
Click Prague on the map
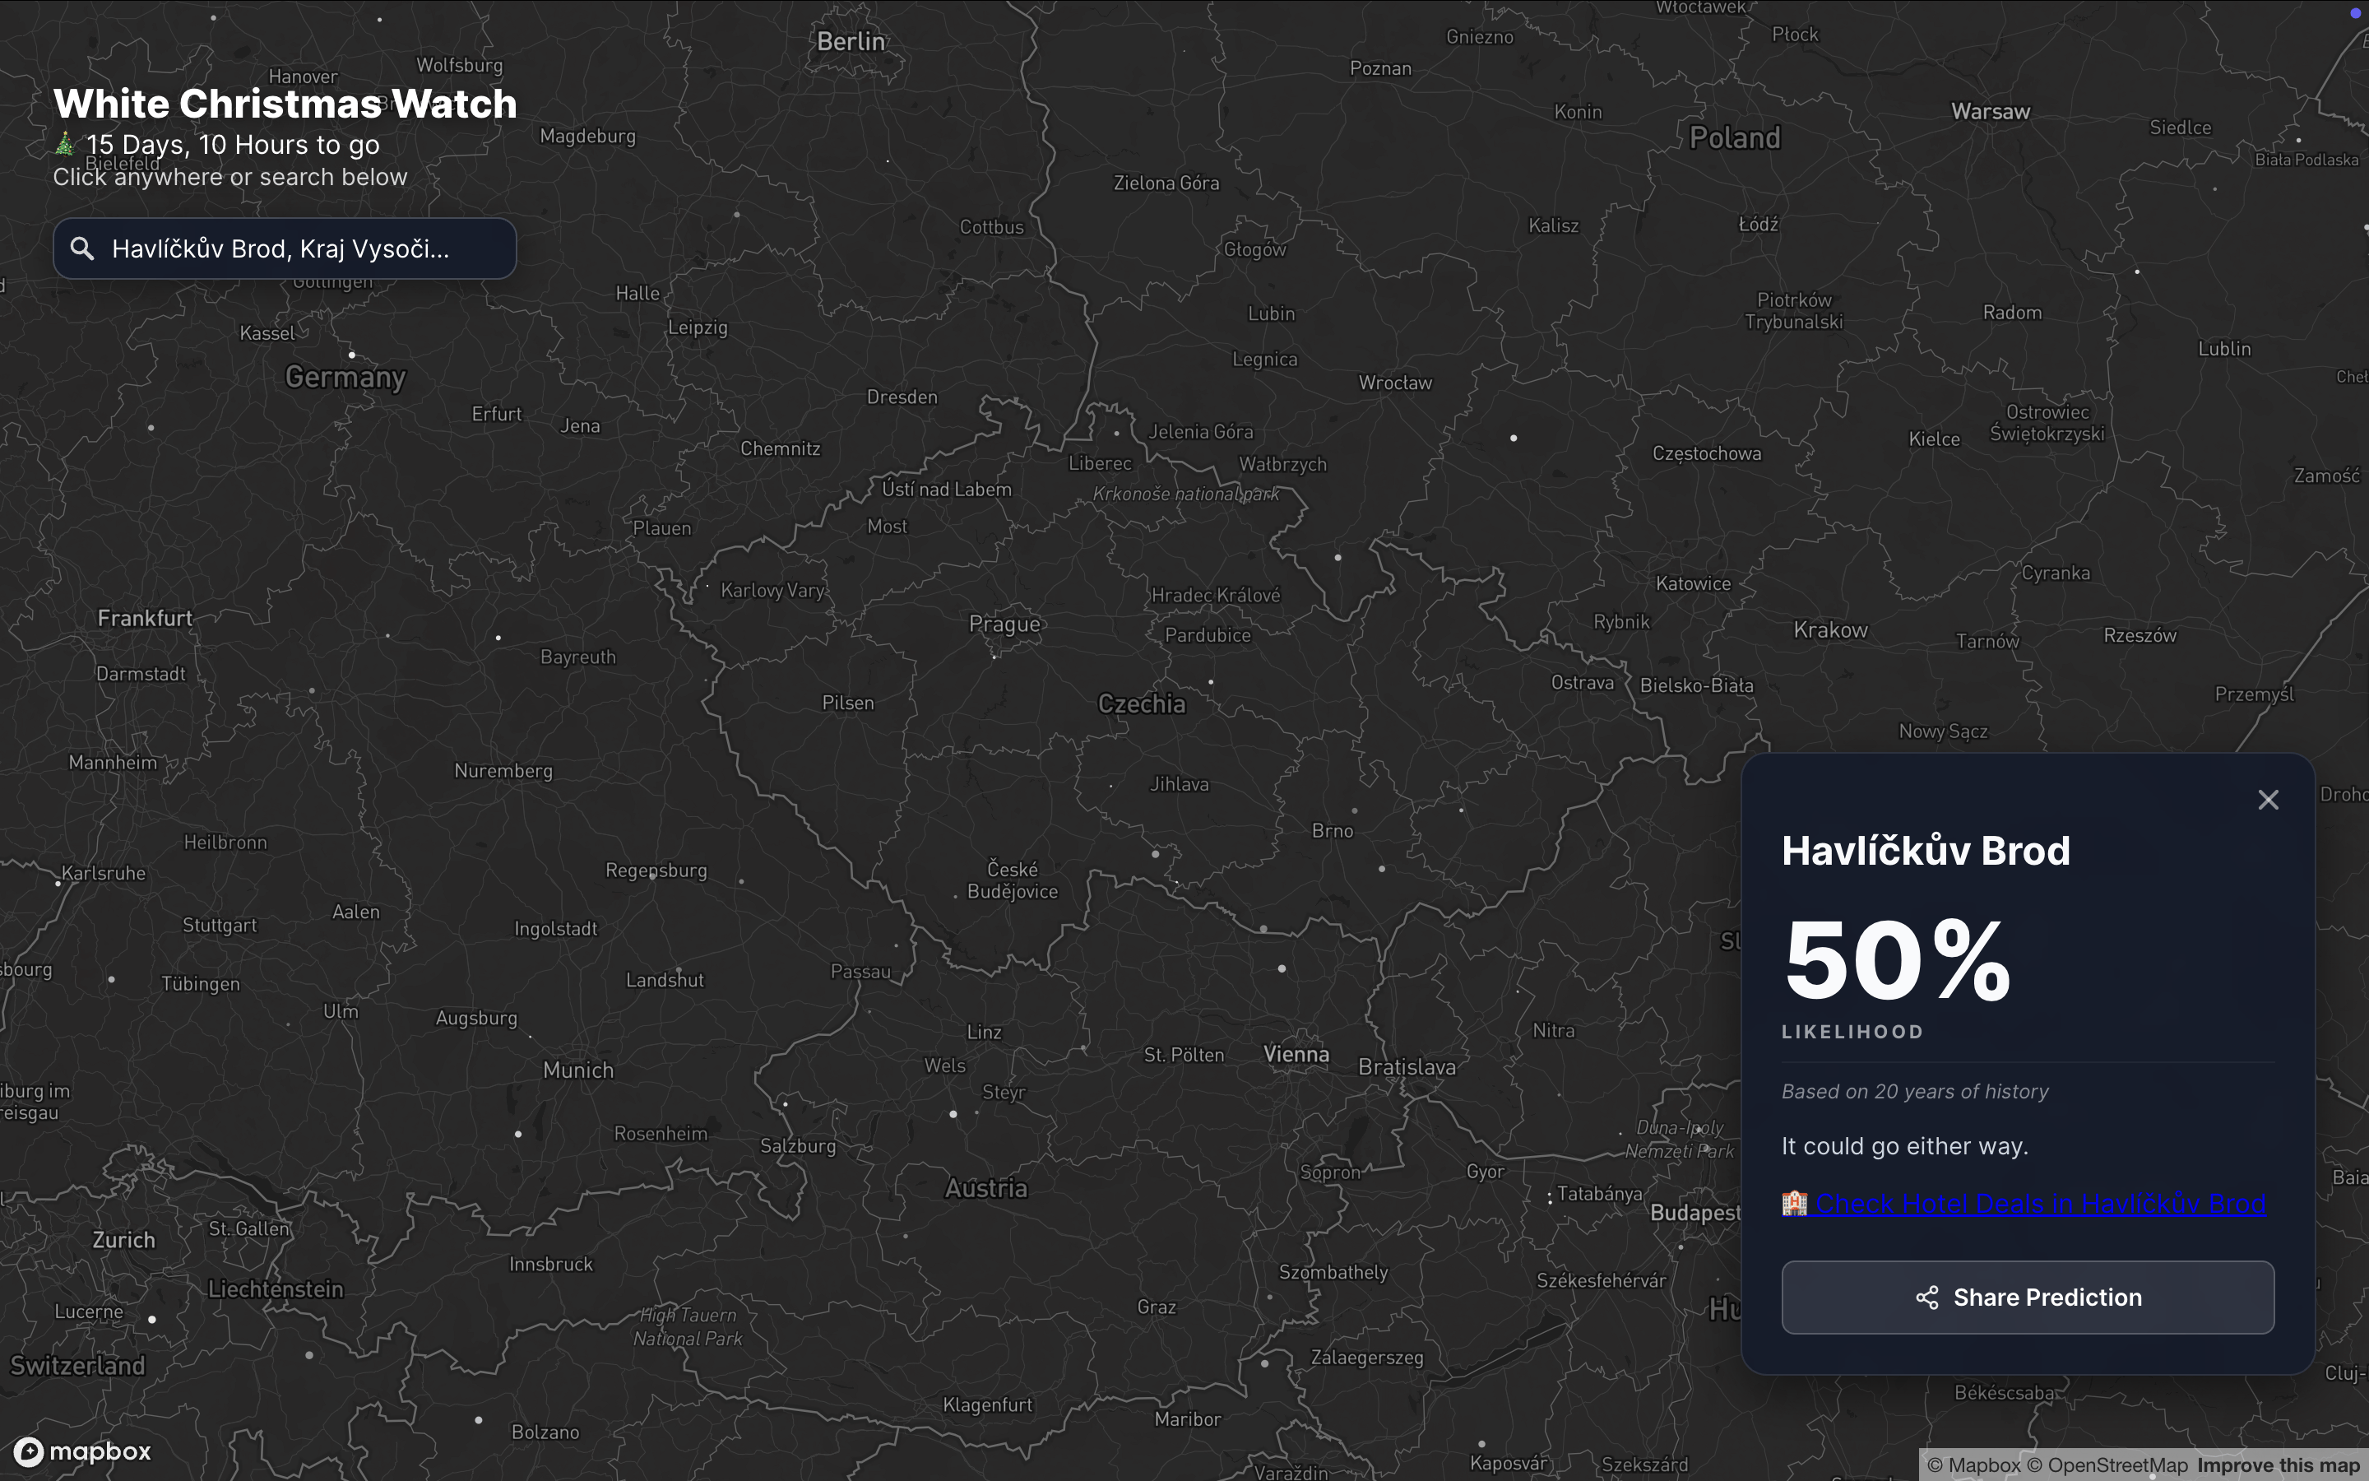tap(1004, 625)
